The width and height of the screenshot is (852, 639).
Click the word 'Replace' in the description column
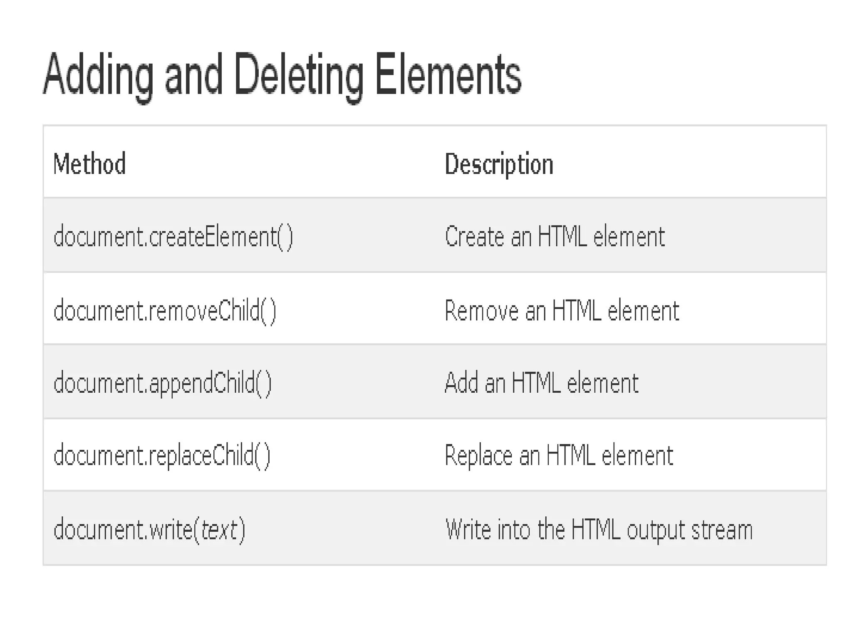478,456
